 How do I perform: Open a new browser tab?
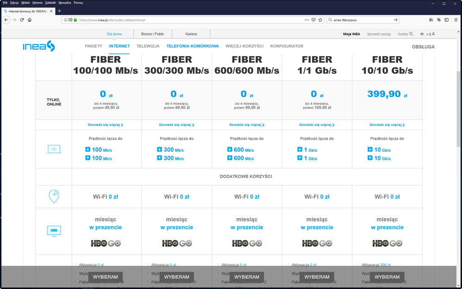(x=59, y=11)
